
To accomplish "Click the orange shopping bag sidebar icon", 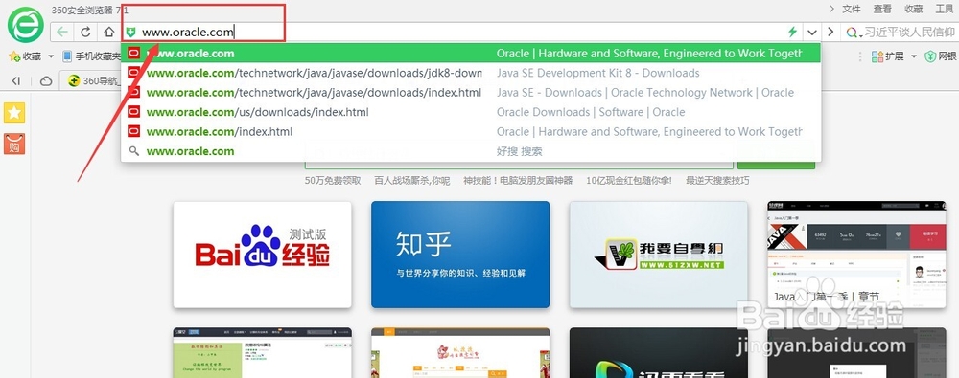I will tap(14, 145).
